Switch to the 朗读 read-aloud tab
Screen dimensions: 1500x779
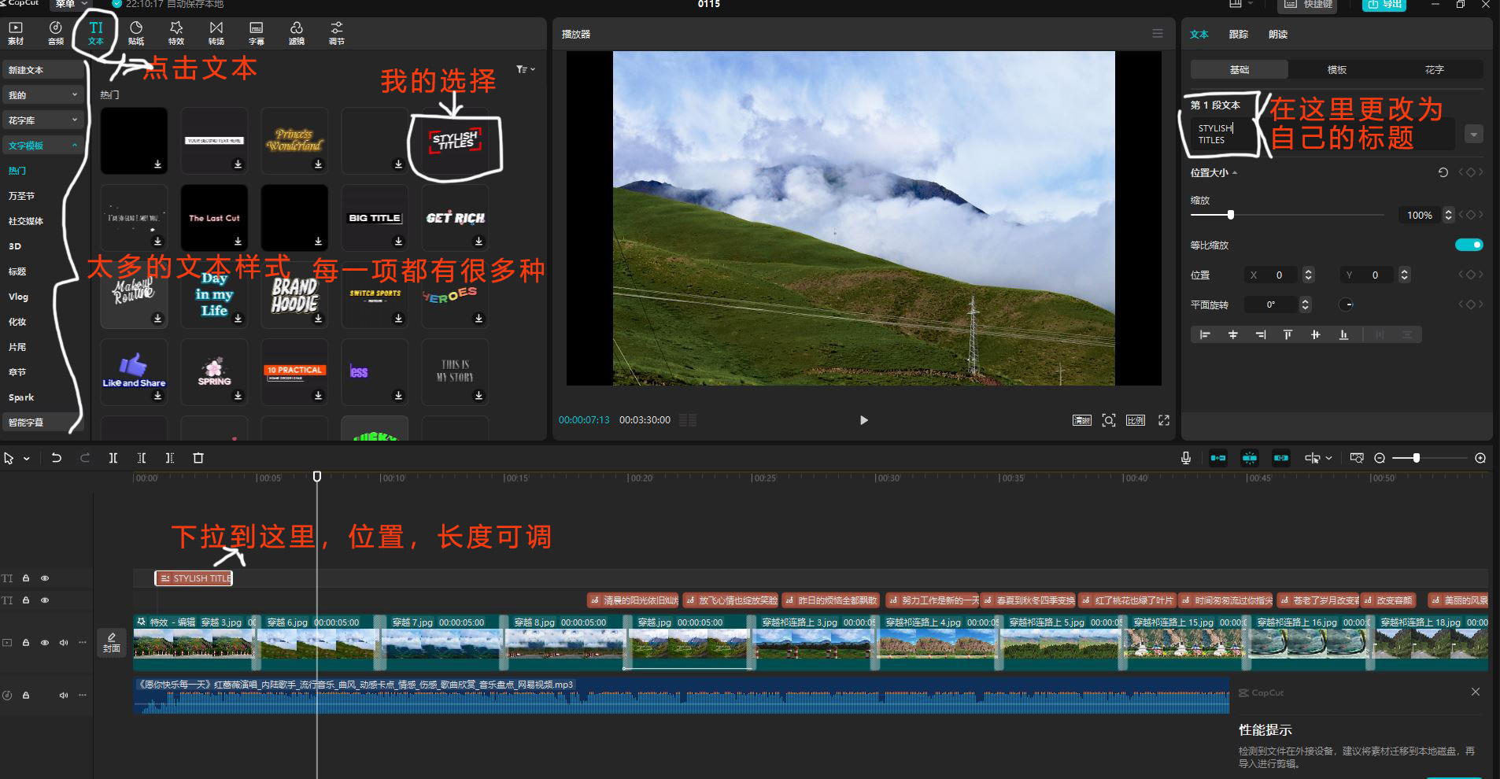tap(1278, 34)
